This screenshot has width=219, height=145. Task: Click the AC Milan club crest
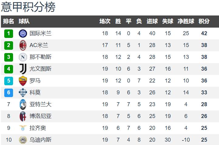click(x=23, y=45)
